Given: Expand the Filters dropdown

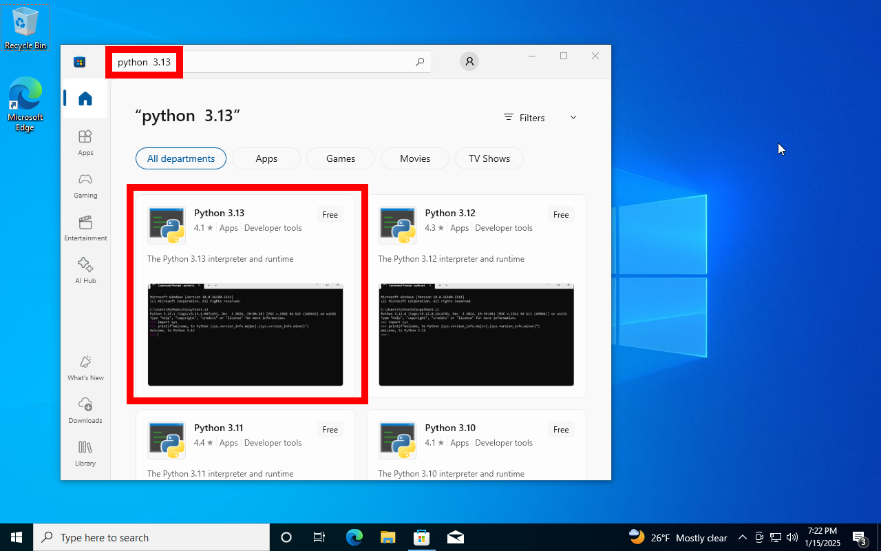Looking at the screenshot, I should pos(540,118).
